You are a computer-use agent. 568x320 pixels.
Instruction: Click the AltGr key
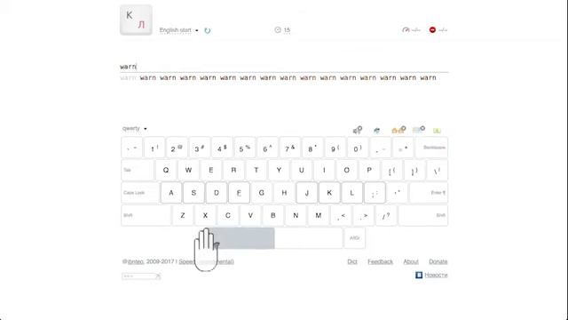[x=355, y=238]
